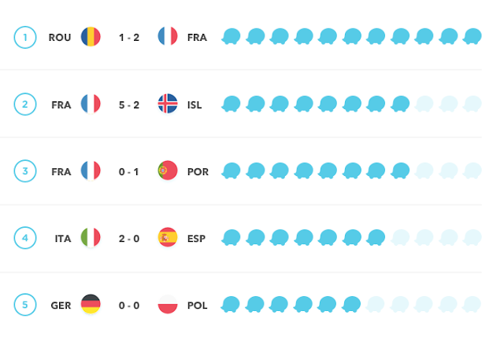Click the Romania flag icon

tap(91, 37)
